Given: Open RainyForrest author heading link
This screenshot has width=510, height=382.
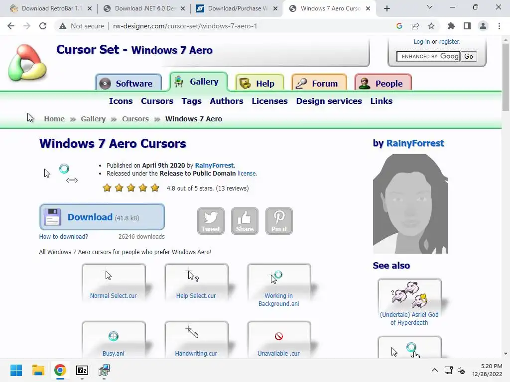Looking at the screenshot, I should pos(415,143).
